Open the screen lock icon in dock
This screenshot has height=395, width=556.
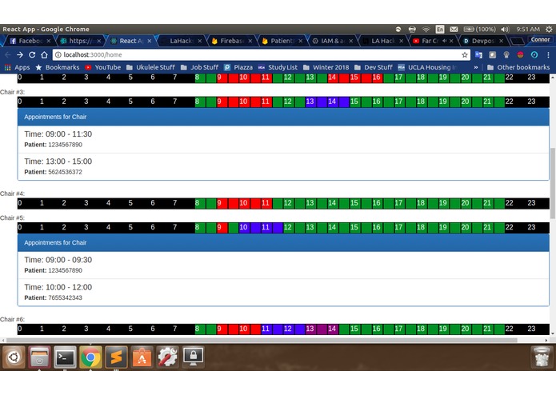tap(193, 357)
